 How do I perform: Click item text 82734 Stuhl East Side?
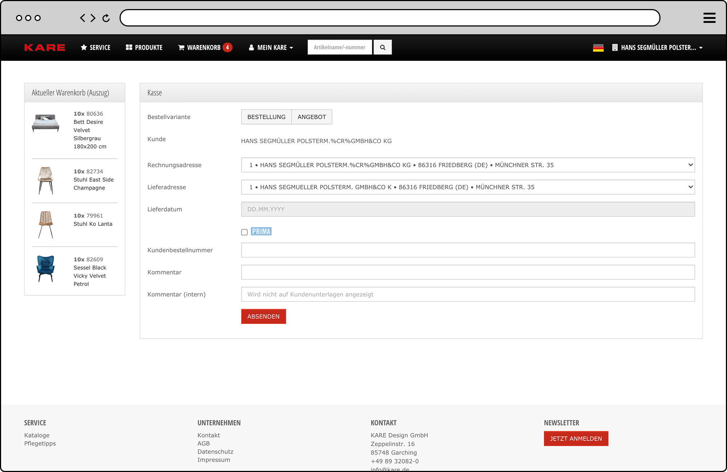93,180
